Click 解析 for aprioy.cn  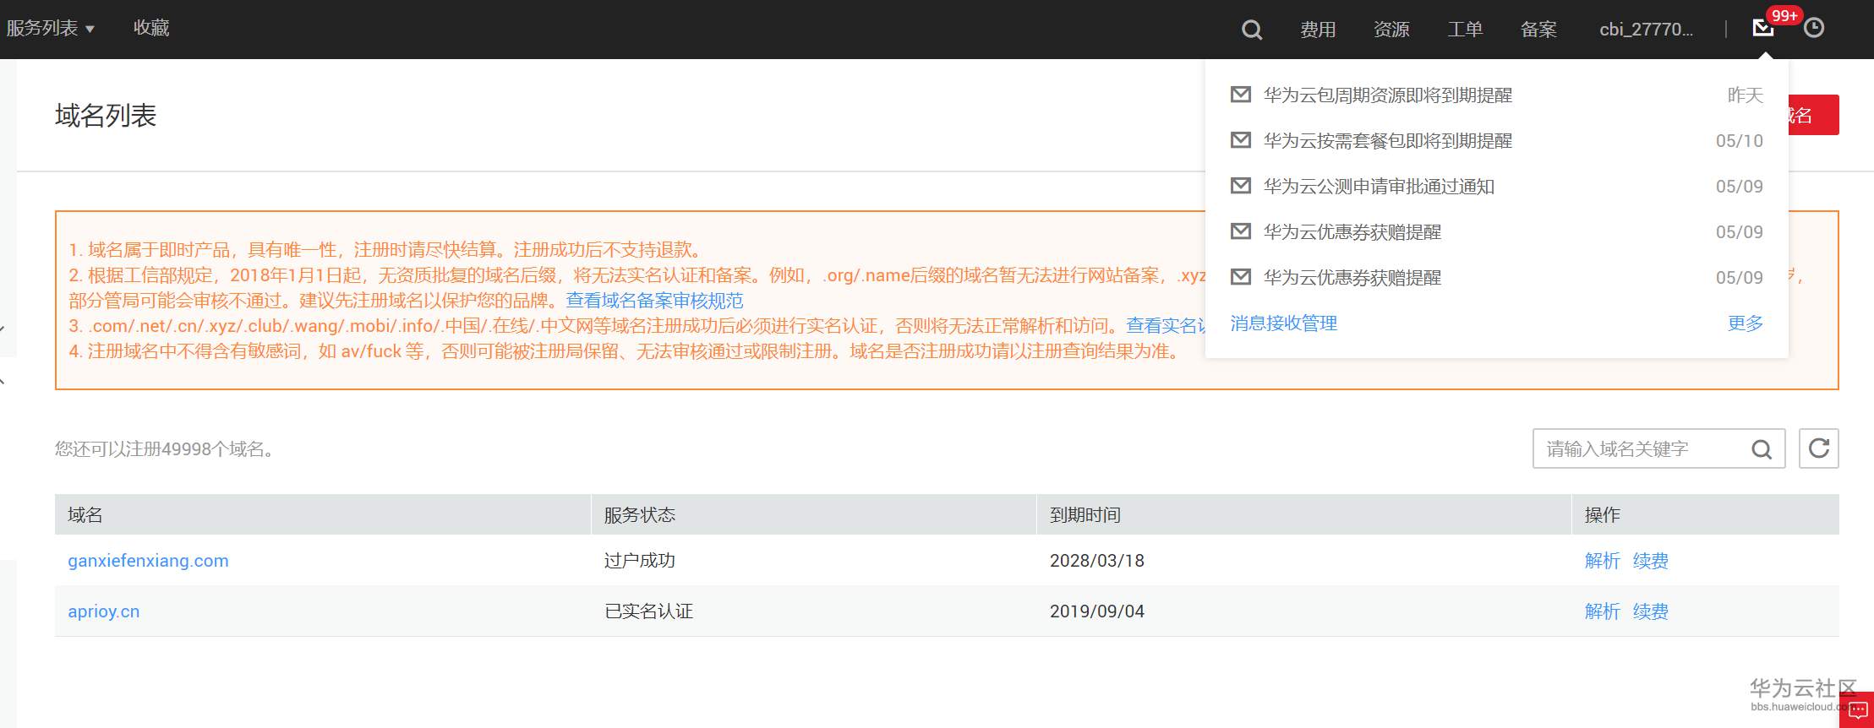coord(1602,611)
